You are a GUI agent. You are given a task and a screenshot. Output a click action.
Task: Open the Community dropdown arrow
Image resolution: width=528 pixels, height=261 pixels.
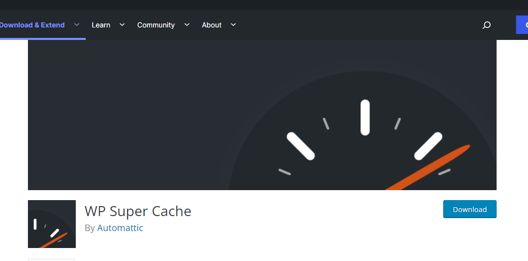coord(187,24)
